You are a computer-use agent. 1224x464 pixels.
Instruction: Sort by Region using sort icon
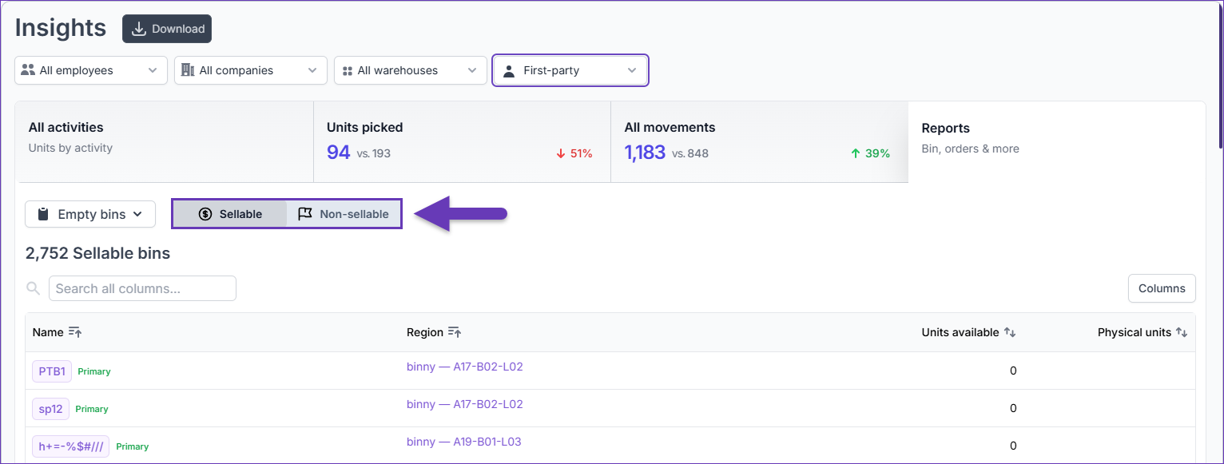pos(455,332)
